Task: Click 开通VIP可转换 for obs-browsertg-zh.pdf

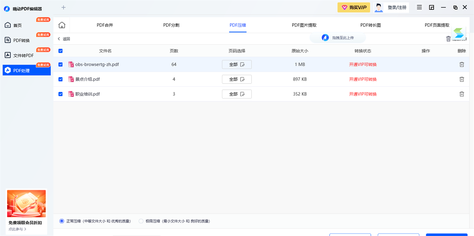Action: pos(363,64)
